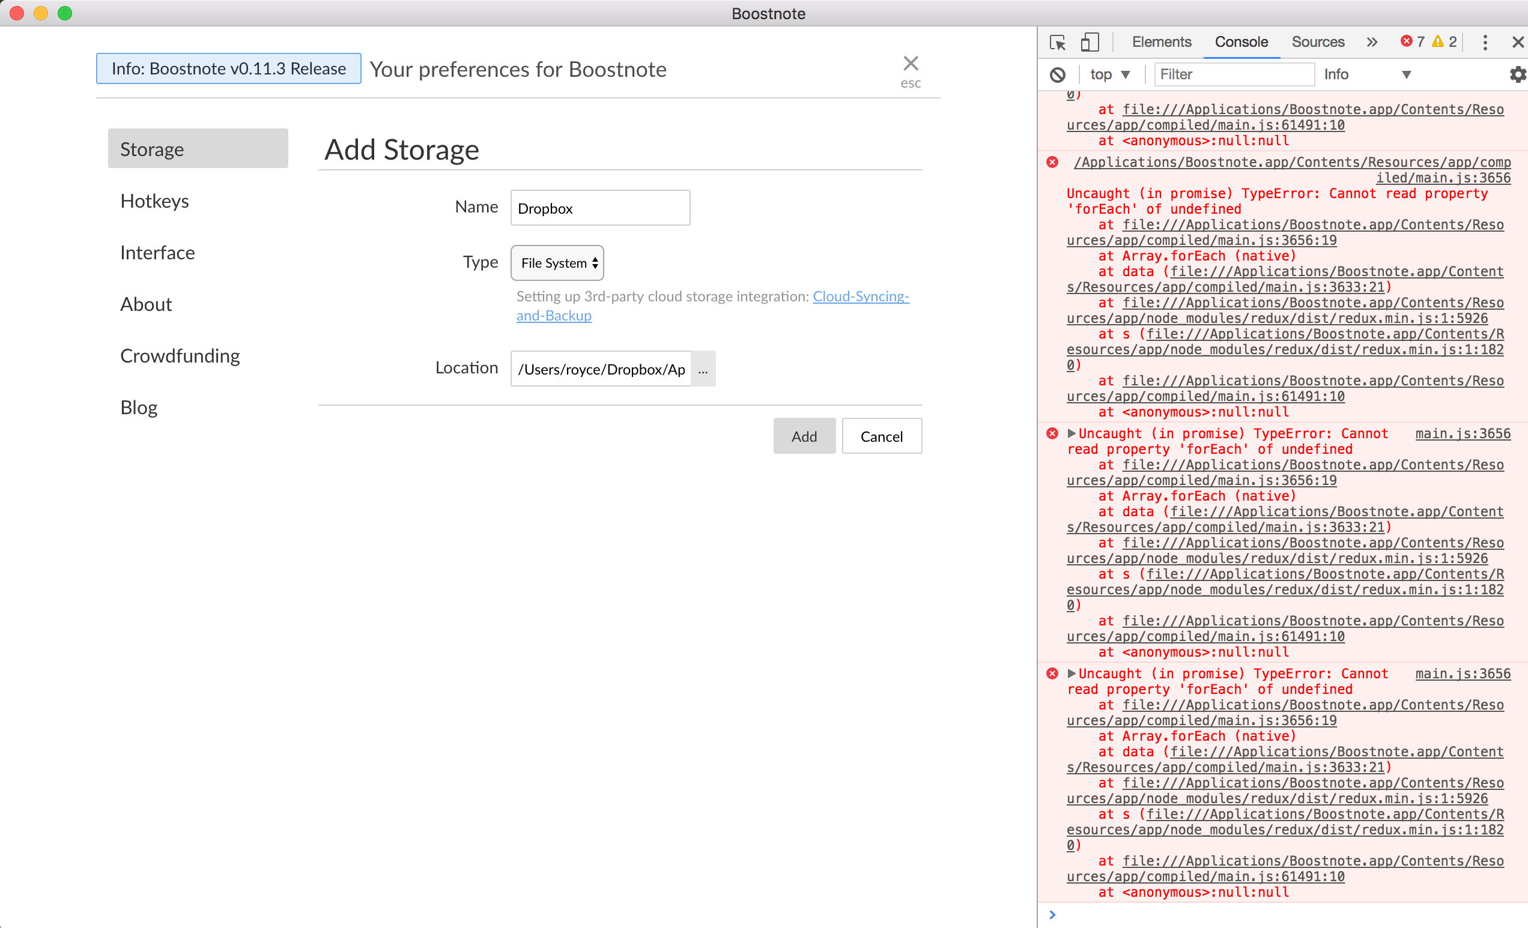Toggle the device toolbar in DevTools
The image size is (1528, 928).
pos(1090,41)
